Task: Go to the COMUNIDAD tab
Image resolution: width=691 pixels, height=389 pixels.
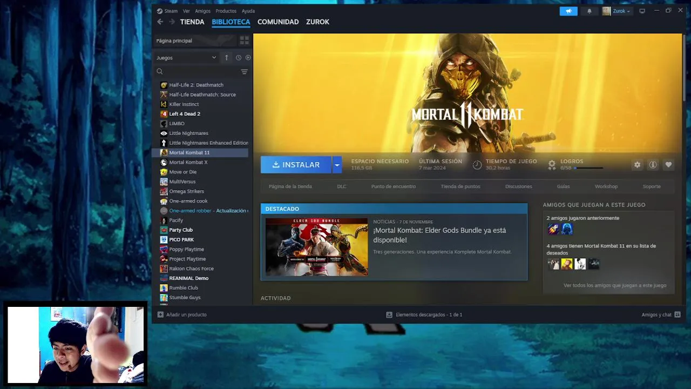Action: [278, 22]
